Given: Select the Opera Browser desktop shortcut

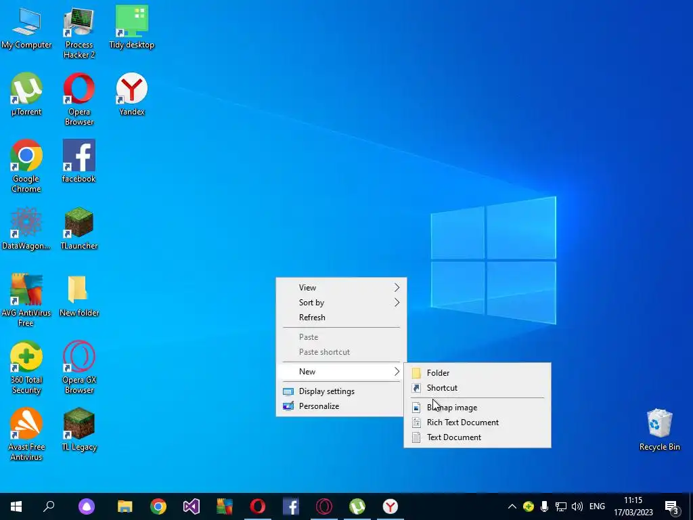Looking at the screenshot, I should tap(79, 100).
